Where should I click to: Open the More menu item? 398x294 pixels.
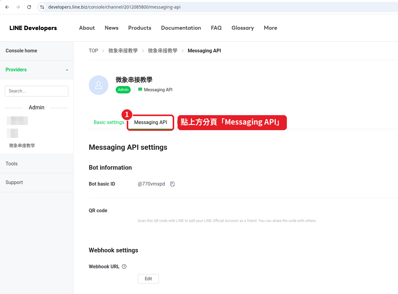coord(270,28)
